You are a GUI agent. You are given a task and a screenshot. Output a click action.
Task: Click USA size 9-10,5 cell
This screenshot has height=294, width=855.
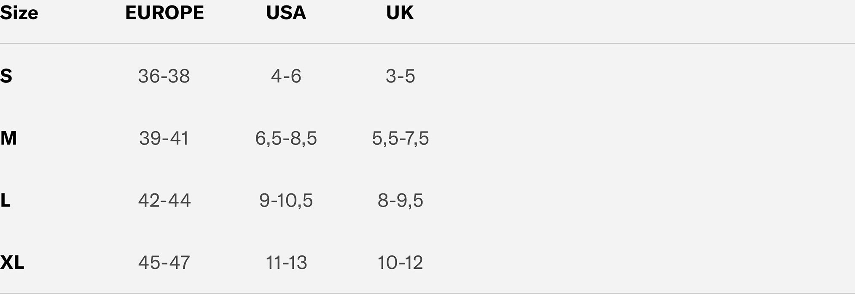[286, 201]
